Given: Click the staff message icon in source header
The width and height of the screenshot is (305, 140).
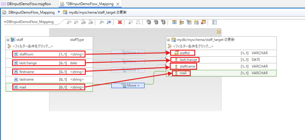Looking at the screenshot, I should (13, 40).
